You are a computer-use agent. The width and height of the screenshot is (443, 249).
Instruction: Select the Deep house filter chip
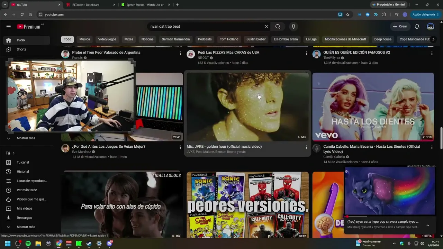383,39
